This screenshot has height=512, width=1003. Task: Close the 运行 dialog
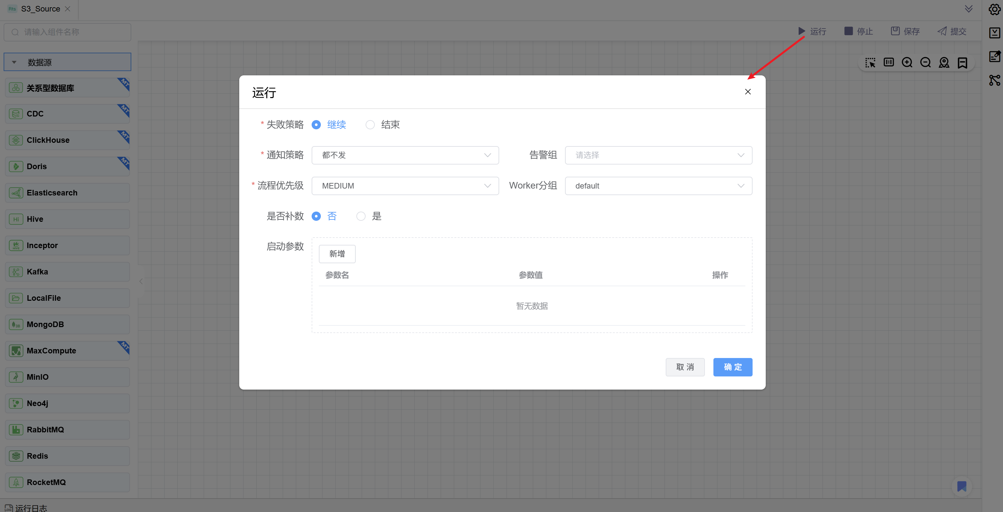[748, 92]
